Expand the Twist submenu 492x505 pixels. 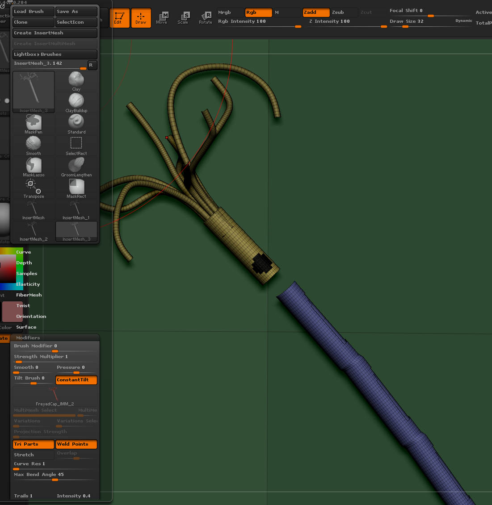[23, 306]
